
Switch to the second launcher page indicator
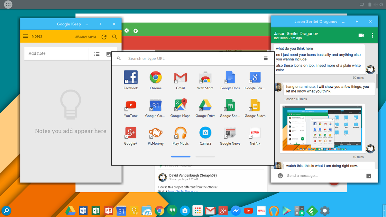tap(205, 157)
